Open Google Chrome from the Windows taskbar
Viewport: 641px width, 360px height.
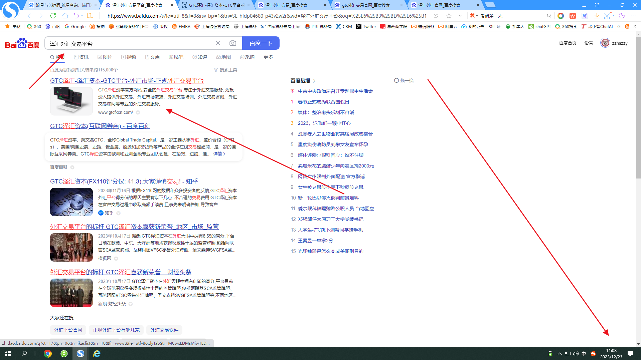point(48,354)
